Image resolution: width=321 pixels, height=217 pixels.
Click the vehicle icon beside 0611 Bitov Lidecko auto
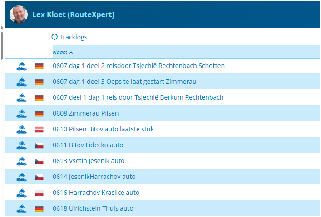point(21,145)
